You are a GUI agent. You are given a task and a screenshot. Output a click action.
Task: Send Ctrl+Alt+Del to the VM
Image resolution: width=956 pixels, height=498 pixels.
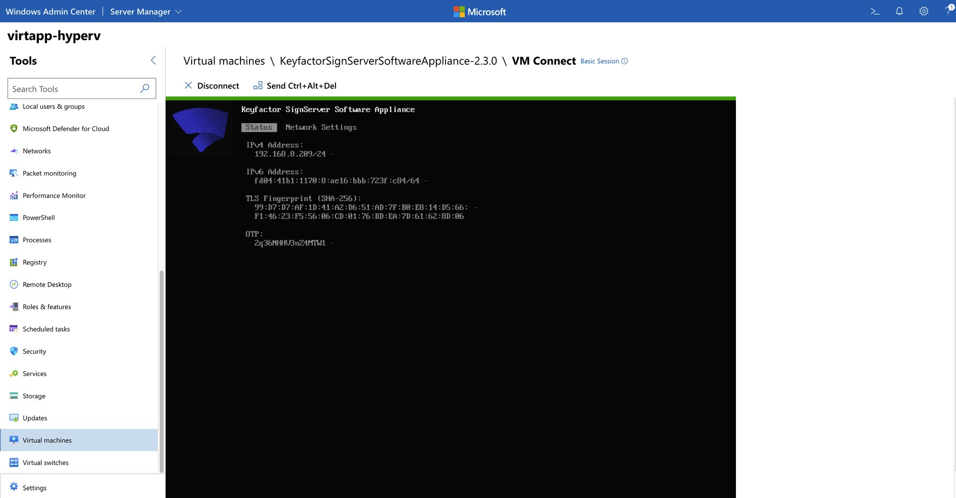295,86
